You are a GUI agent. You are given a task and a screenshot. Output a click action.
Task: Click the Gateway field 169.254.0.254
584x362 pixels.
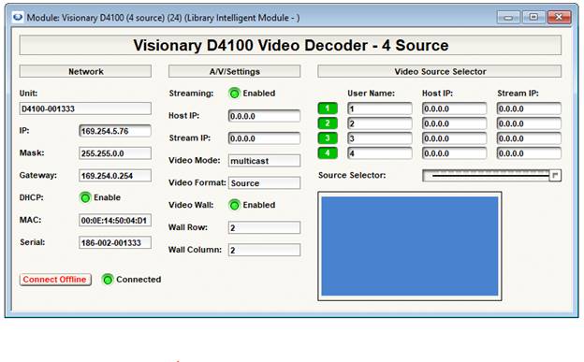pyautogui.click(x=115, y=176)
